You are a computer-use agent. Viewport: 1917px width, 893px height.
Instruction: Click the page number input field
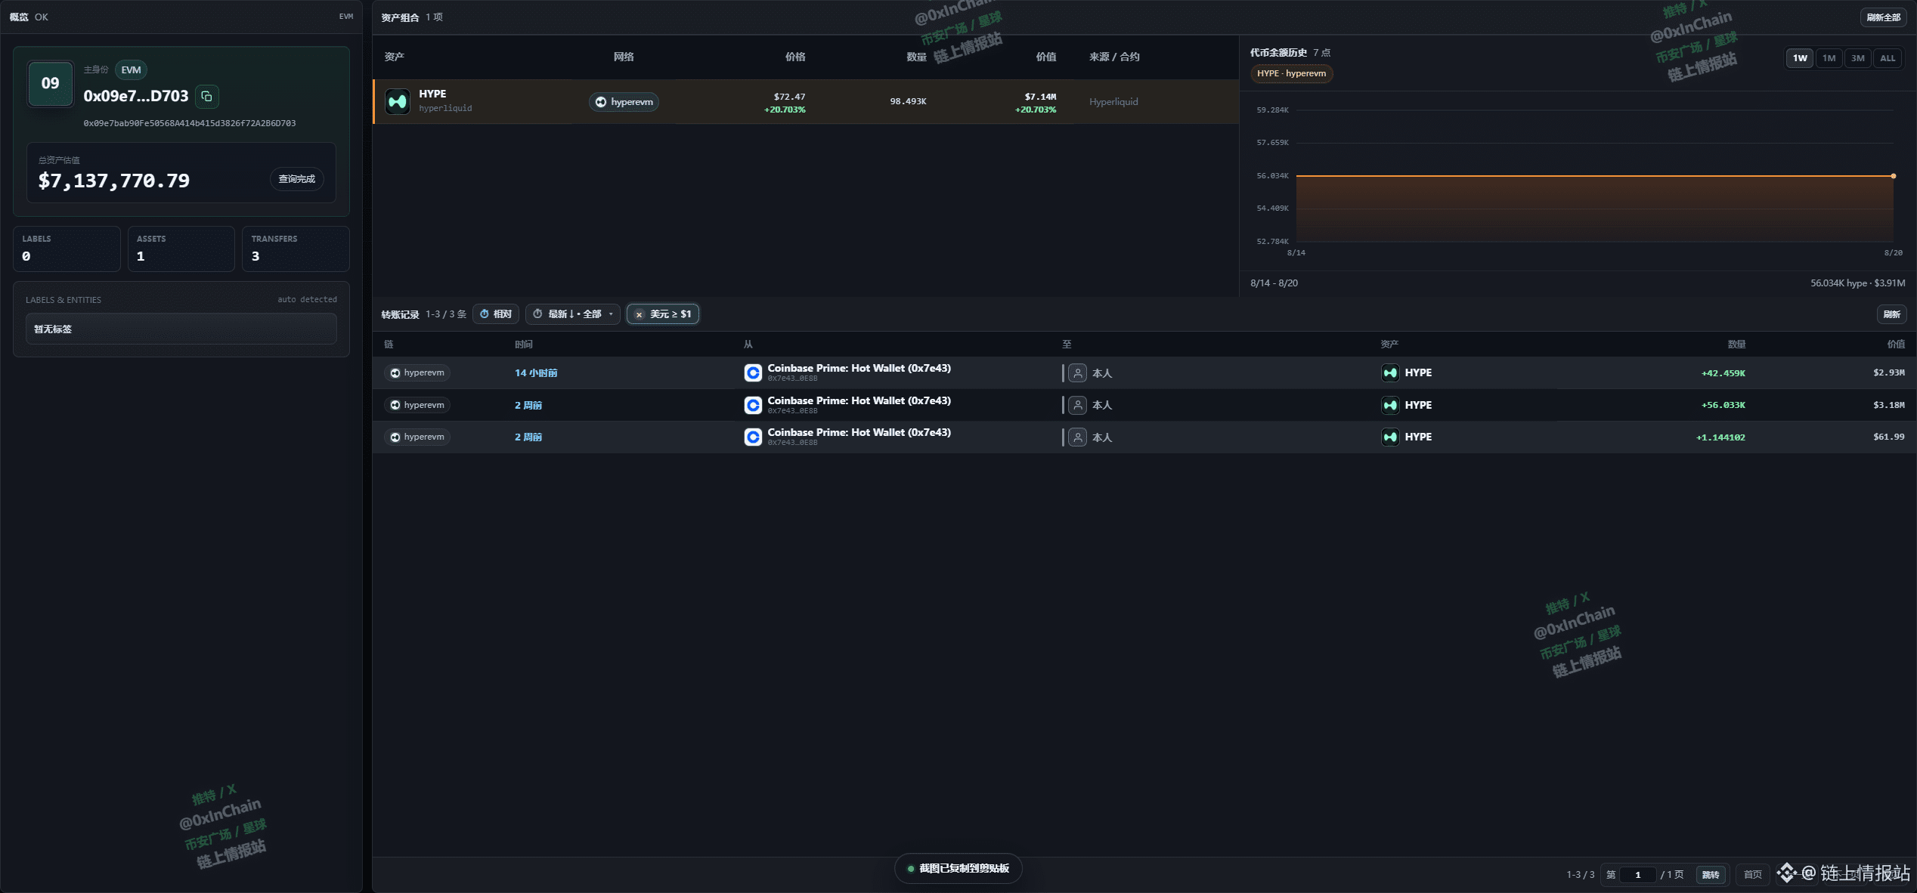pos(1638,875)
